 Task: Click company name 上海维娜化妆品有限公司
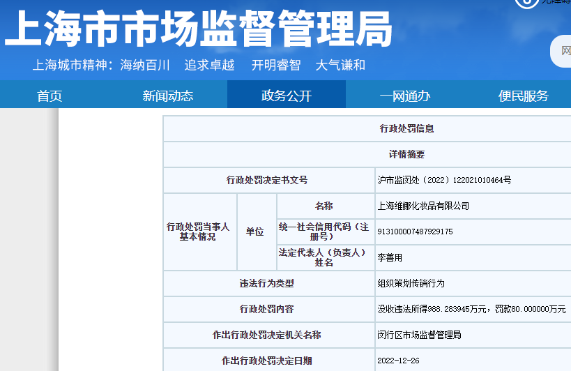coord(423,206)
